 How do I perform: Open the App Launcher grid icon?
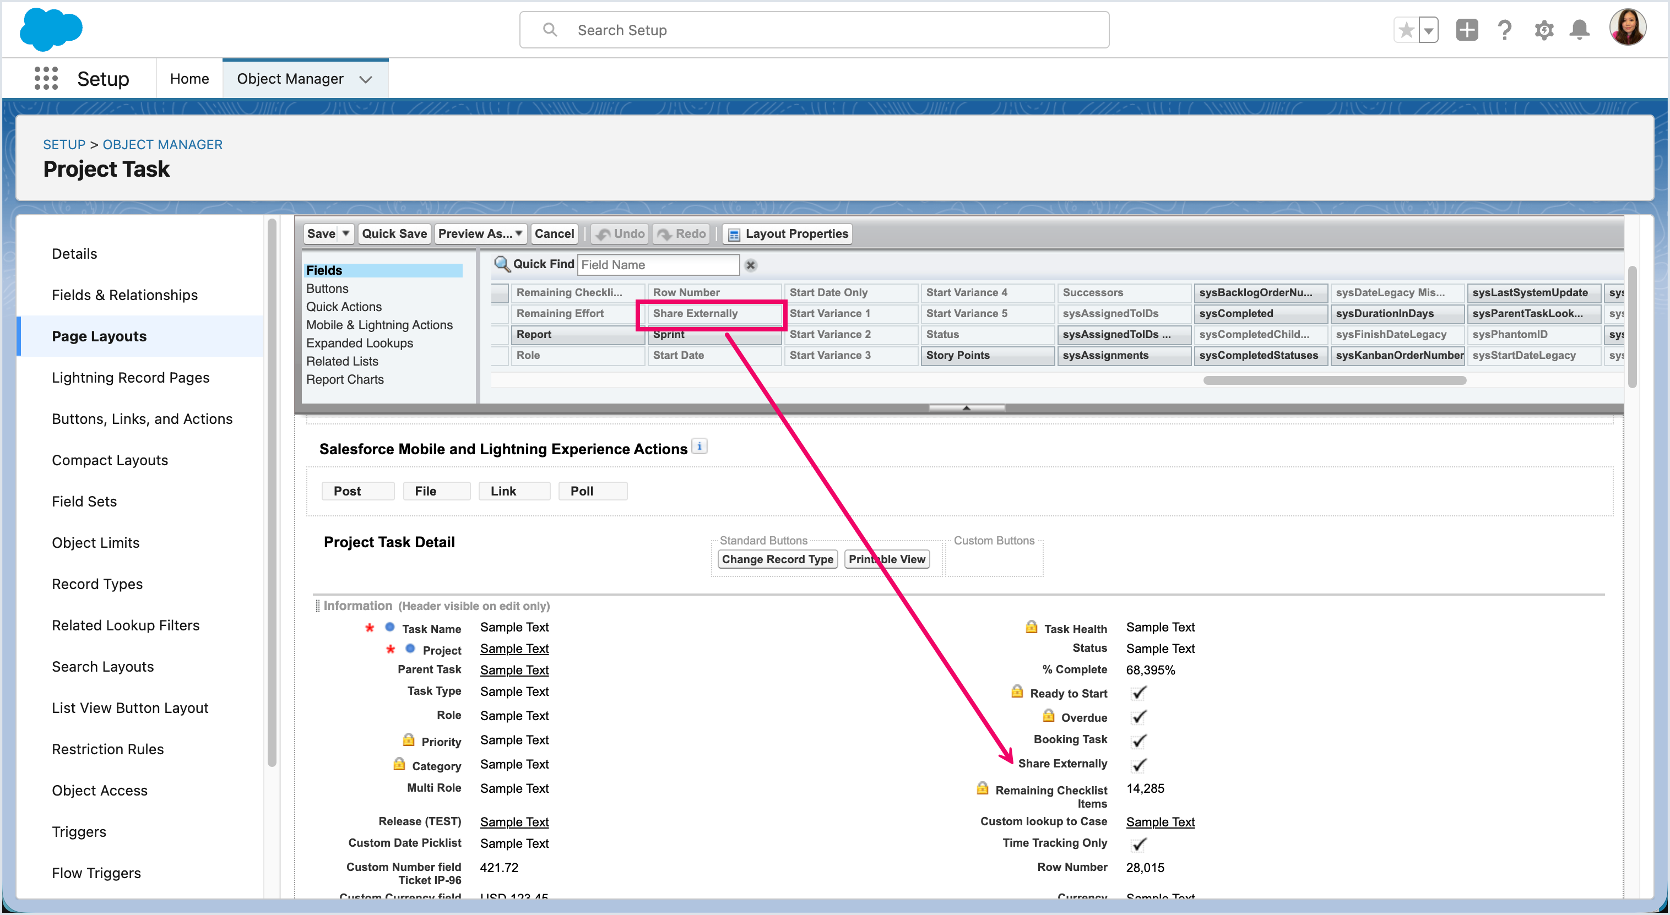click(46, 78)
